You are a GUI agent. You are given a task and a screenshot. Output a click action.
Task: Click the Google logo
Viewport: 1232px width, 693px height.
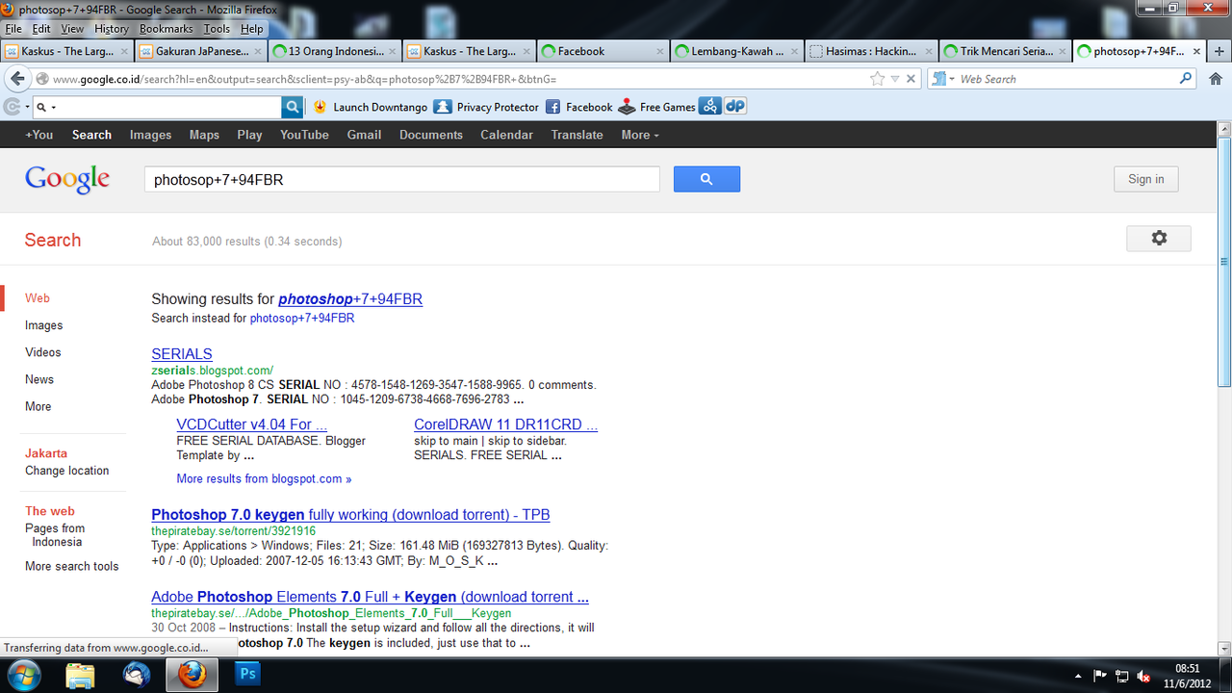[67, 179]
